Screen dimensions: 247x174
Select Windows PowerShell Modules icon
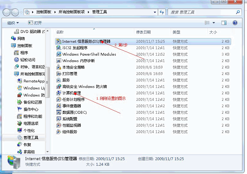[59, 54]
